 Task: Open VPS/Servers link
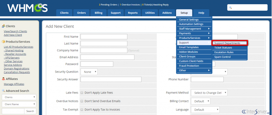coord(12,58)
